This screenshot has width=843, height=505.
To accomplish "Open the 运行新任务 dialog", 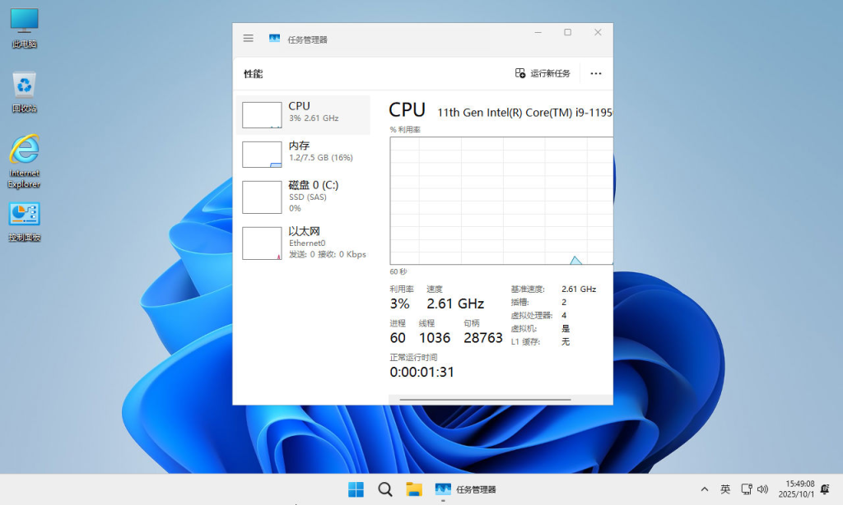I will pos(543,73).
